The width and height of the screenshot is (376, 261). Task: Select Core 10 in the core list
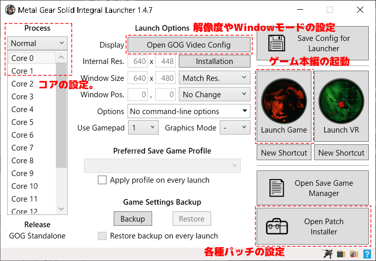pyautogui.click(x=32, y=186)
